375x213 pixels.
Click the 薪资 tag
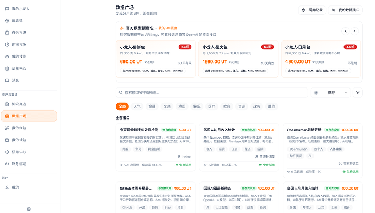click(222, 149)
